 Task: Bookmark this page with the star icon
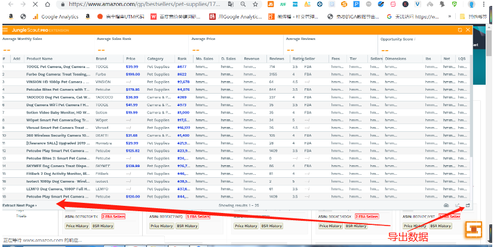(255, 4)
